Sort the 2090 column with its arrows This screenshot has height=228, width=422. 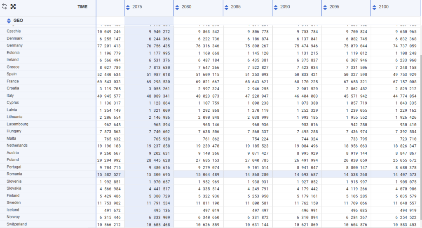click(x=276, y=7)
